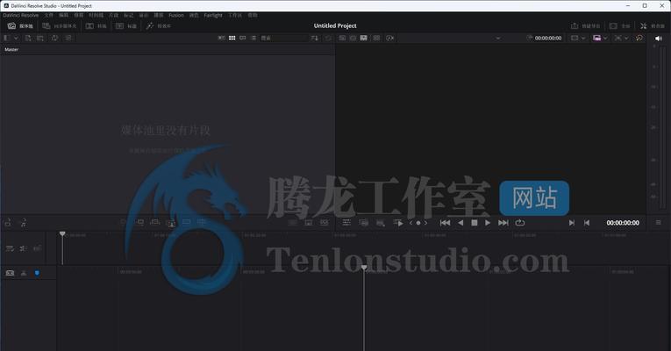Switch media pool to strip view
Image resolution: width=671 pixels, height=351 pixels.
243,38
